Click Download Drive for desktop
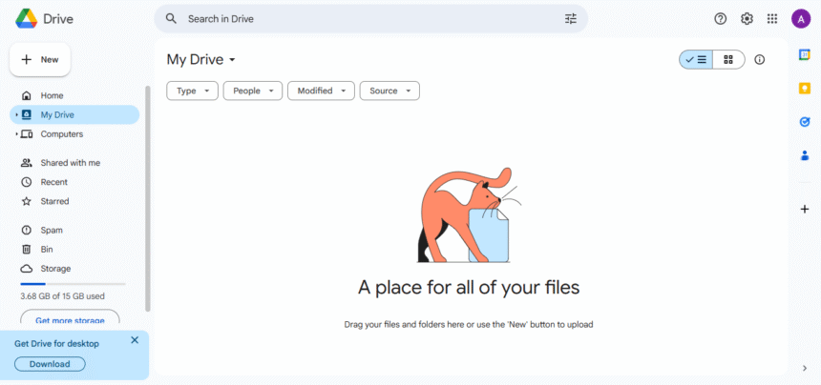 click(50, 364)
